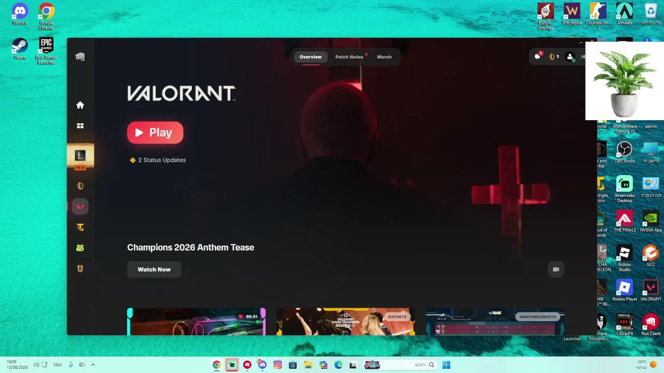Click the Riot Games fist logo in the sidebar

[x=80, y=57]
